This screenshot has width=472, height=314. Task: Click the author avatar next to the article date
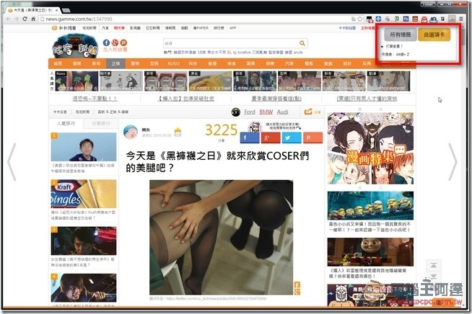(x=131, y=132)
